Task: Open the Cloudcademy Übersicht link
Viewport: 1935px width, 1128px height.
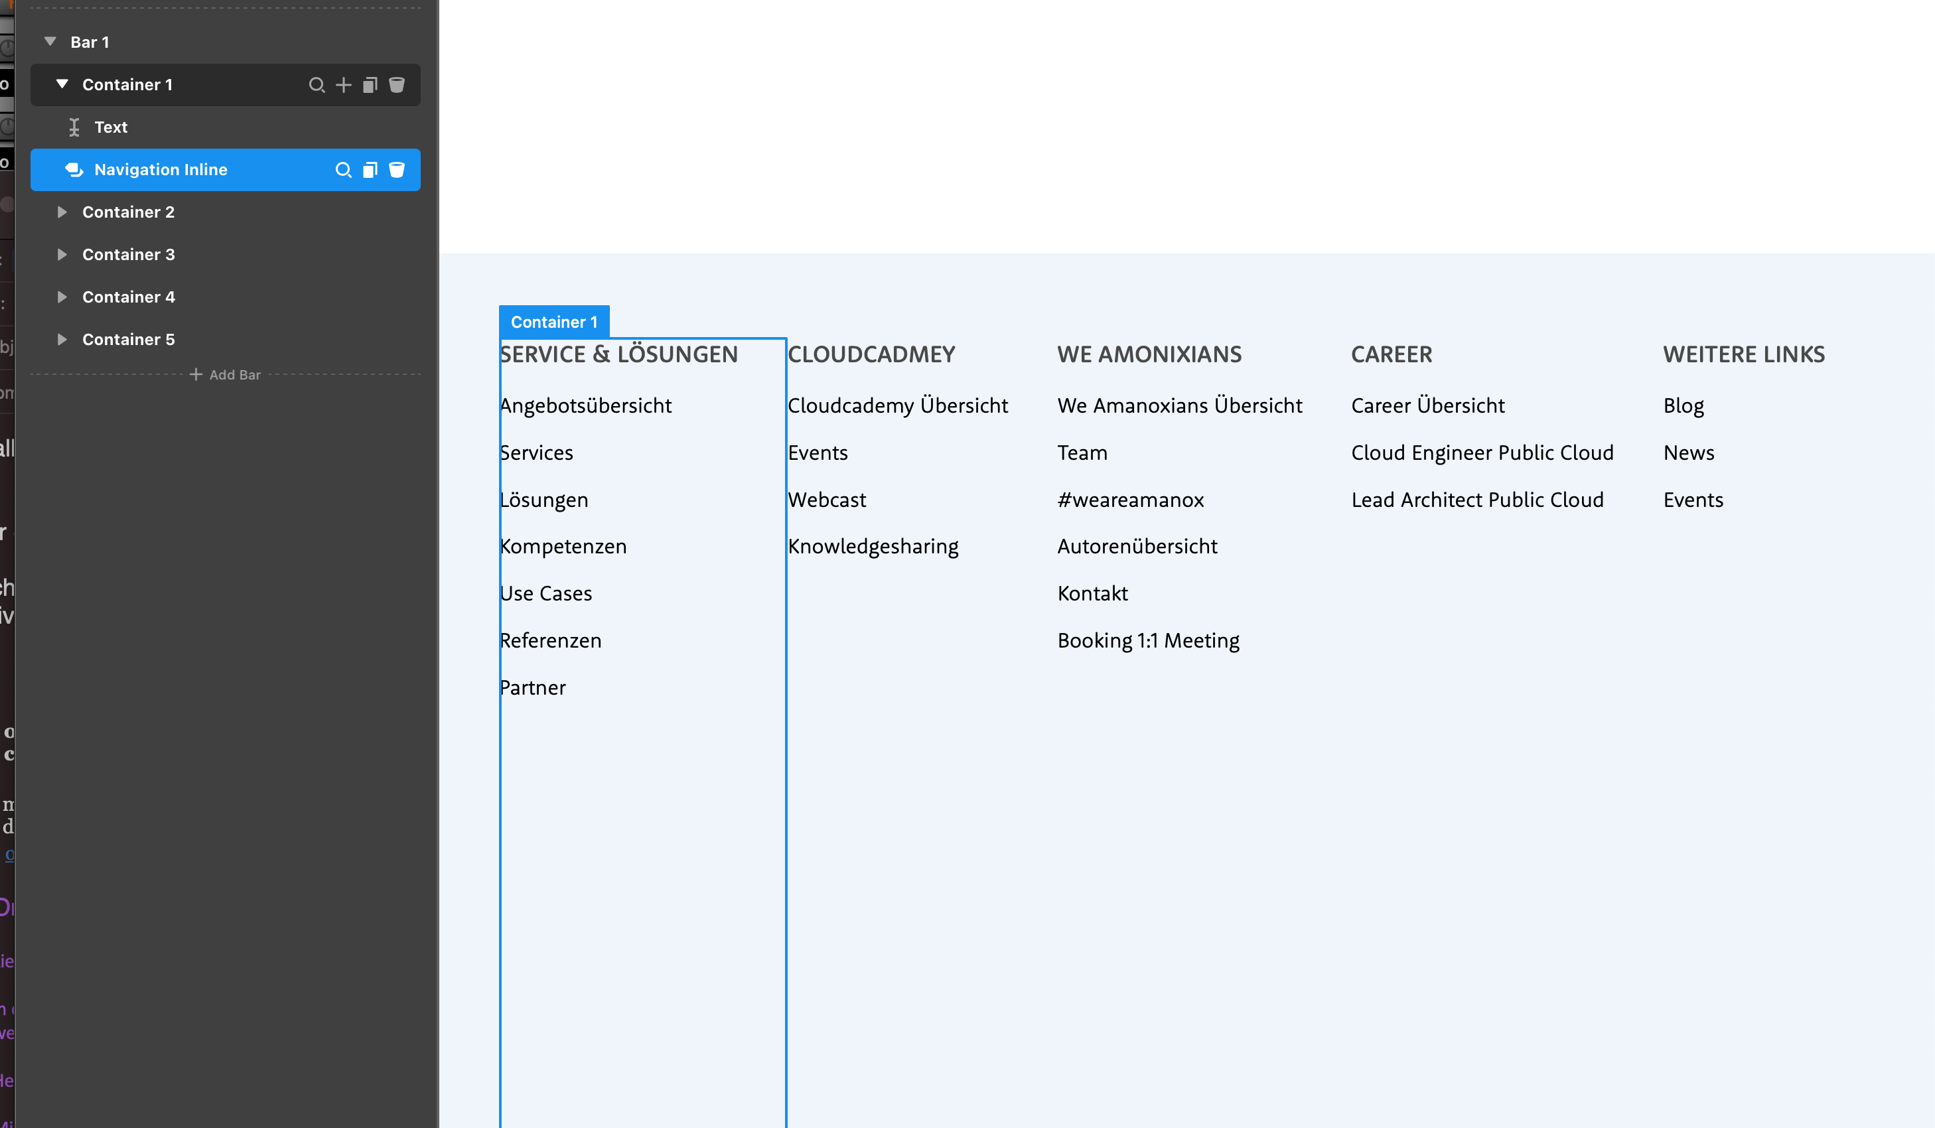Action: tap(898, 405)
